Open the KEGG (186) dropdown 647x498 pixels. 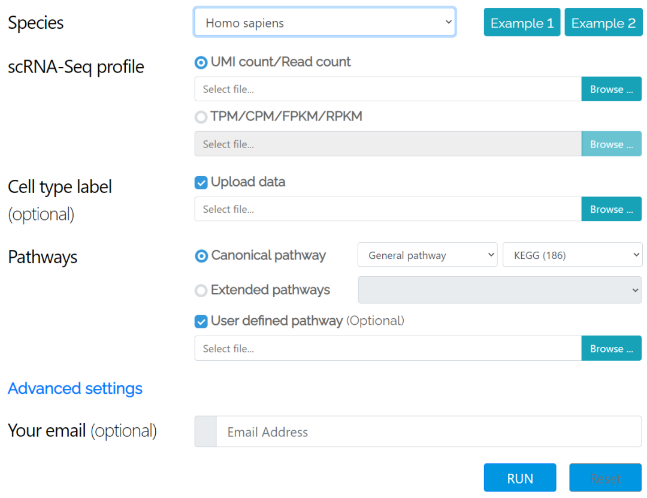pyautogui.click(x=572, y=255)
